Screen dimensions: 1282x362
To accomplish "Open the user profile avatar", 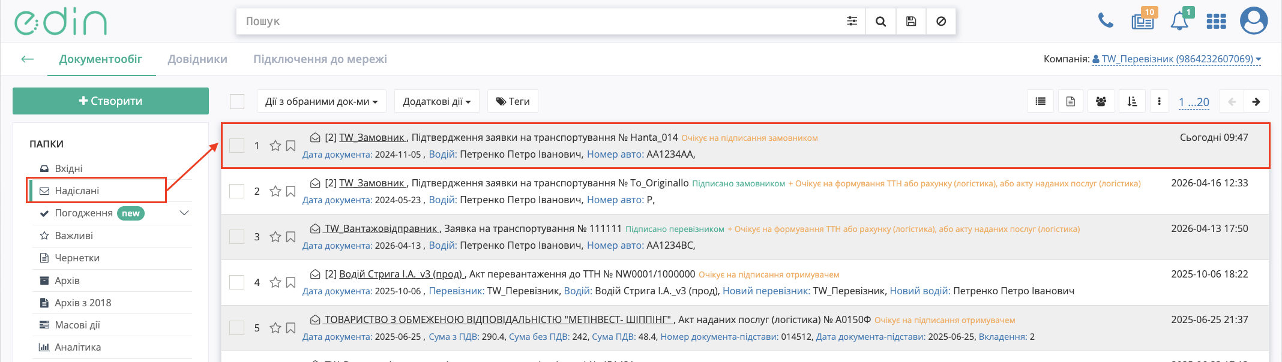I will pos(1254,21).
